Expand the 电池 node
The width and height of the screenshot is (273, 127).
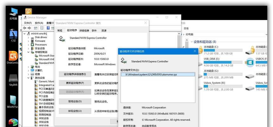pyautogui.click(x=29, y=67)
